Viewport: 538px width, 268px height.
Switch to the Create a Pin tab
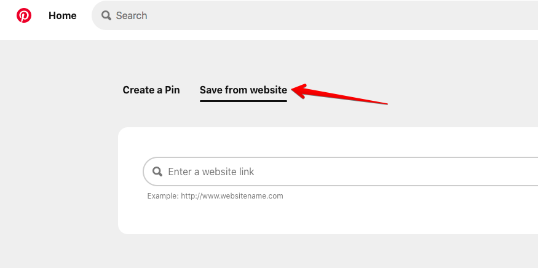tap(151, 90)
